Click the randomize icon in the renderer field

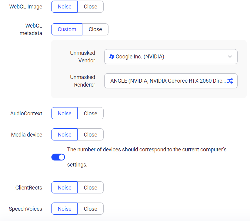click(x=230, y=81)
